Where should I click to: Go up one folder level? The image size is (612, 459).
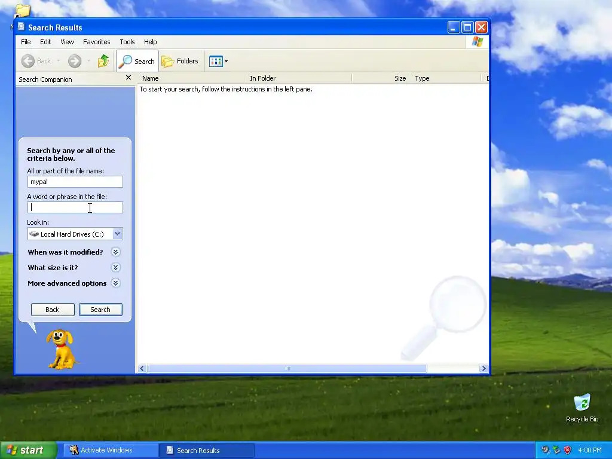point(103,61)
